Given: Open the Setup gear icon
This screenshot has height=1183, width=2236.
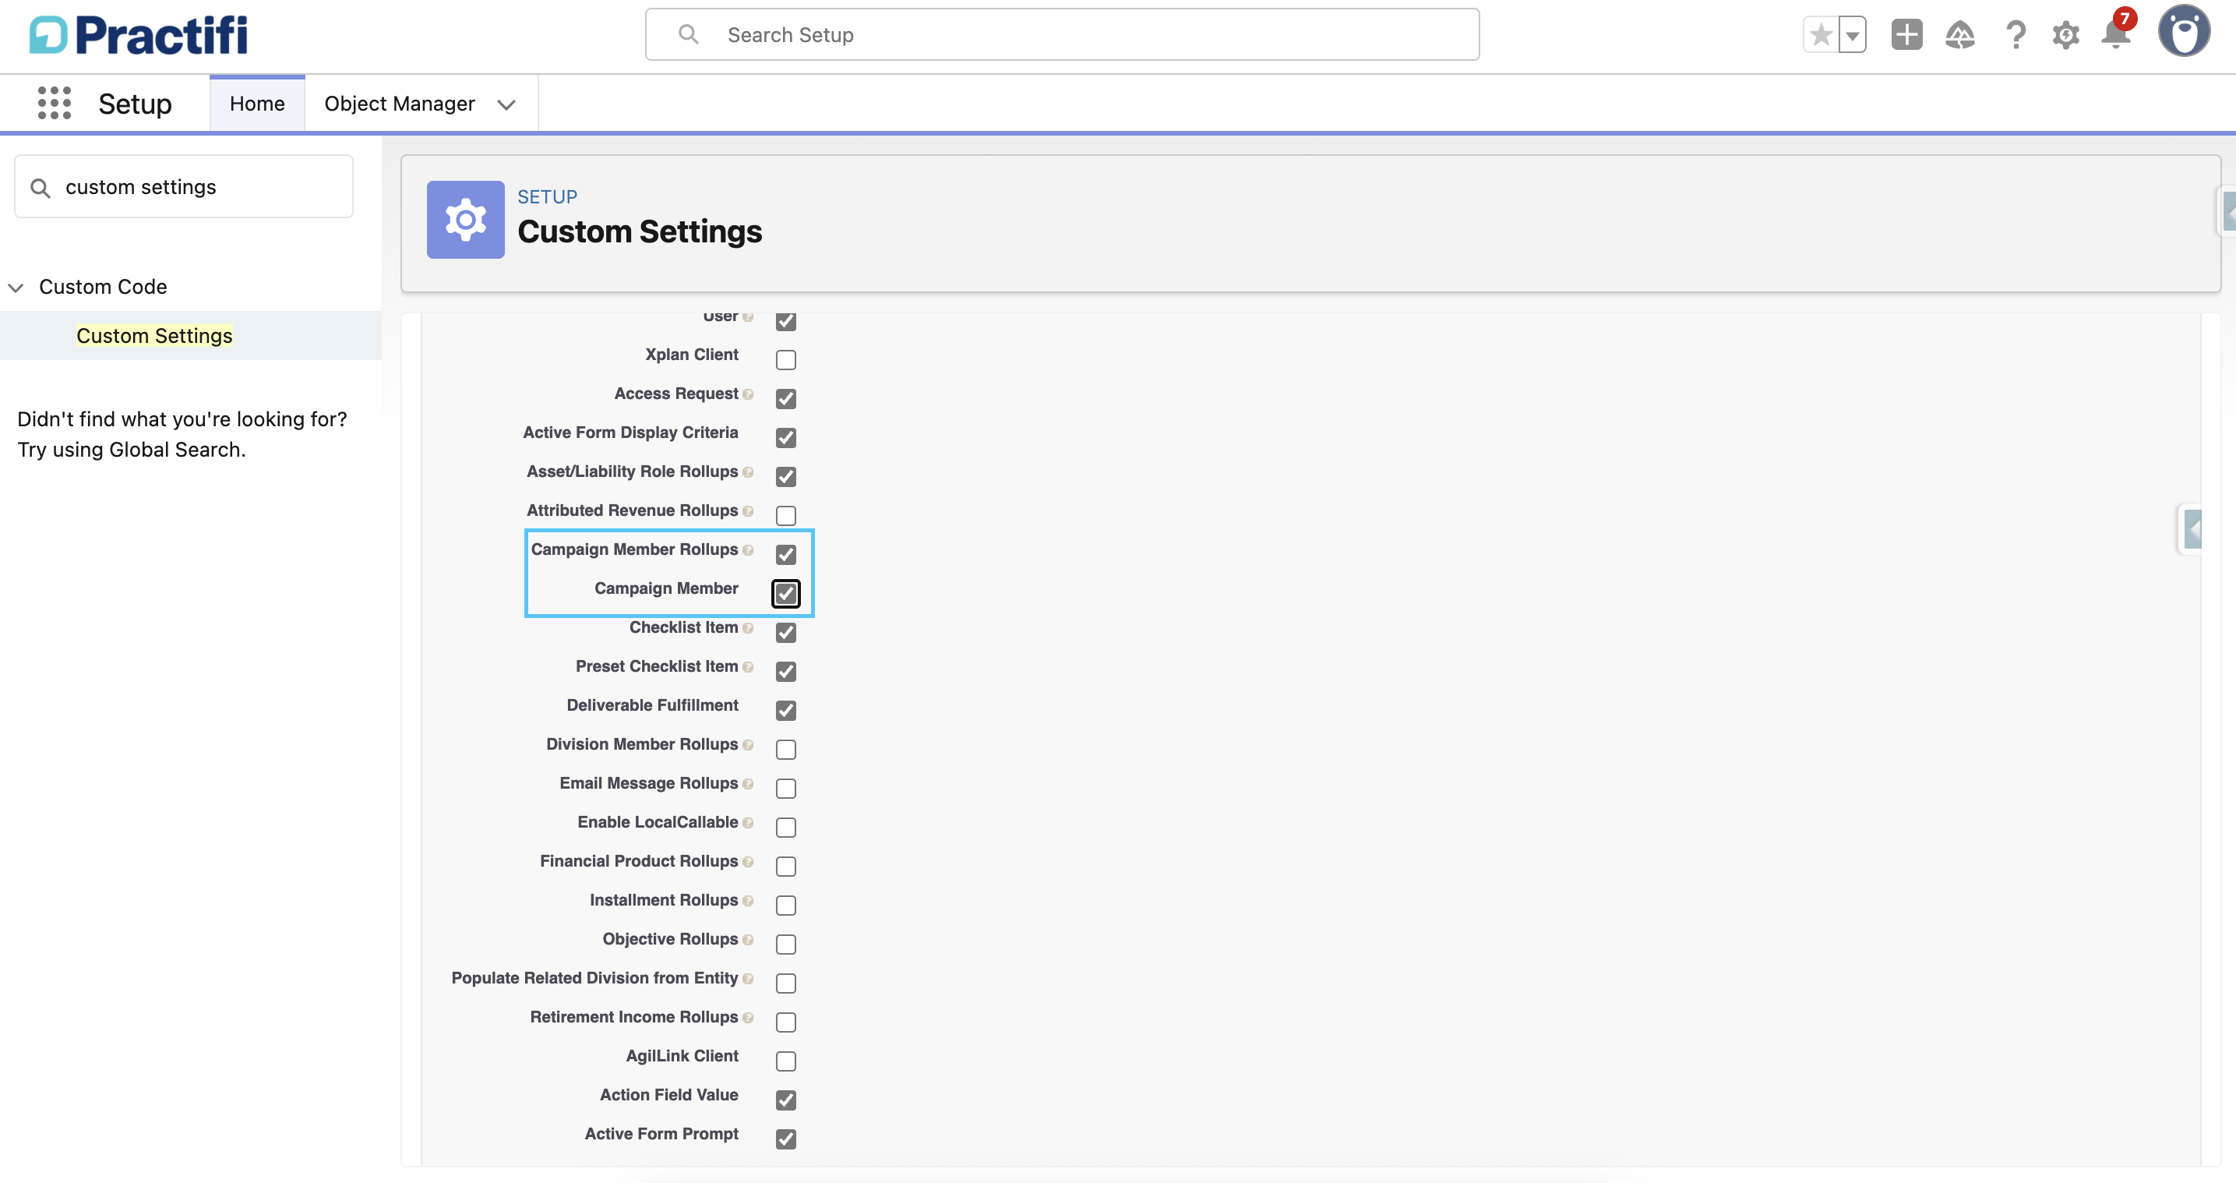Looking at the screenshot, I should [x=2067, y=35].
